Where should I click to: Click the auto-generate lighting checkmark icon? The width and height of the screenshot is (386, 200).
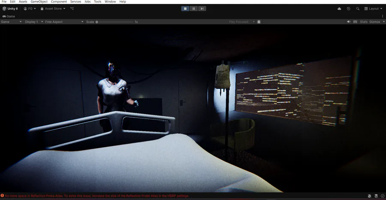pos(382,196)
